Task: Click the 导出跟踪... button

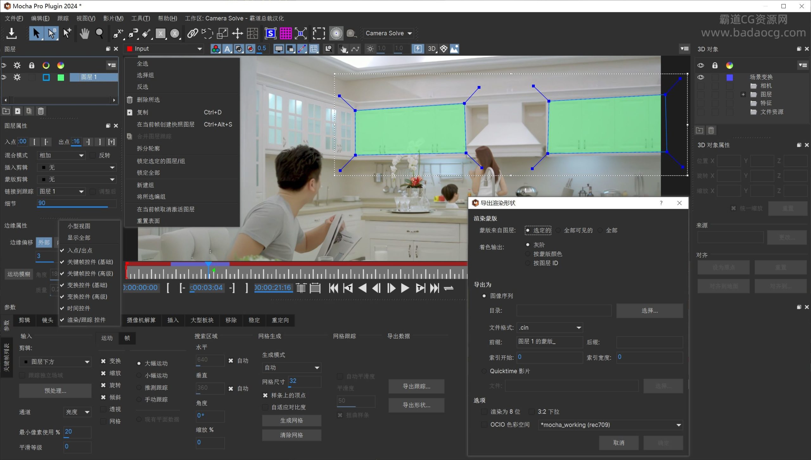Action: pyautogui.click(x=416, y=386)
